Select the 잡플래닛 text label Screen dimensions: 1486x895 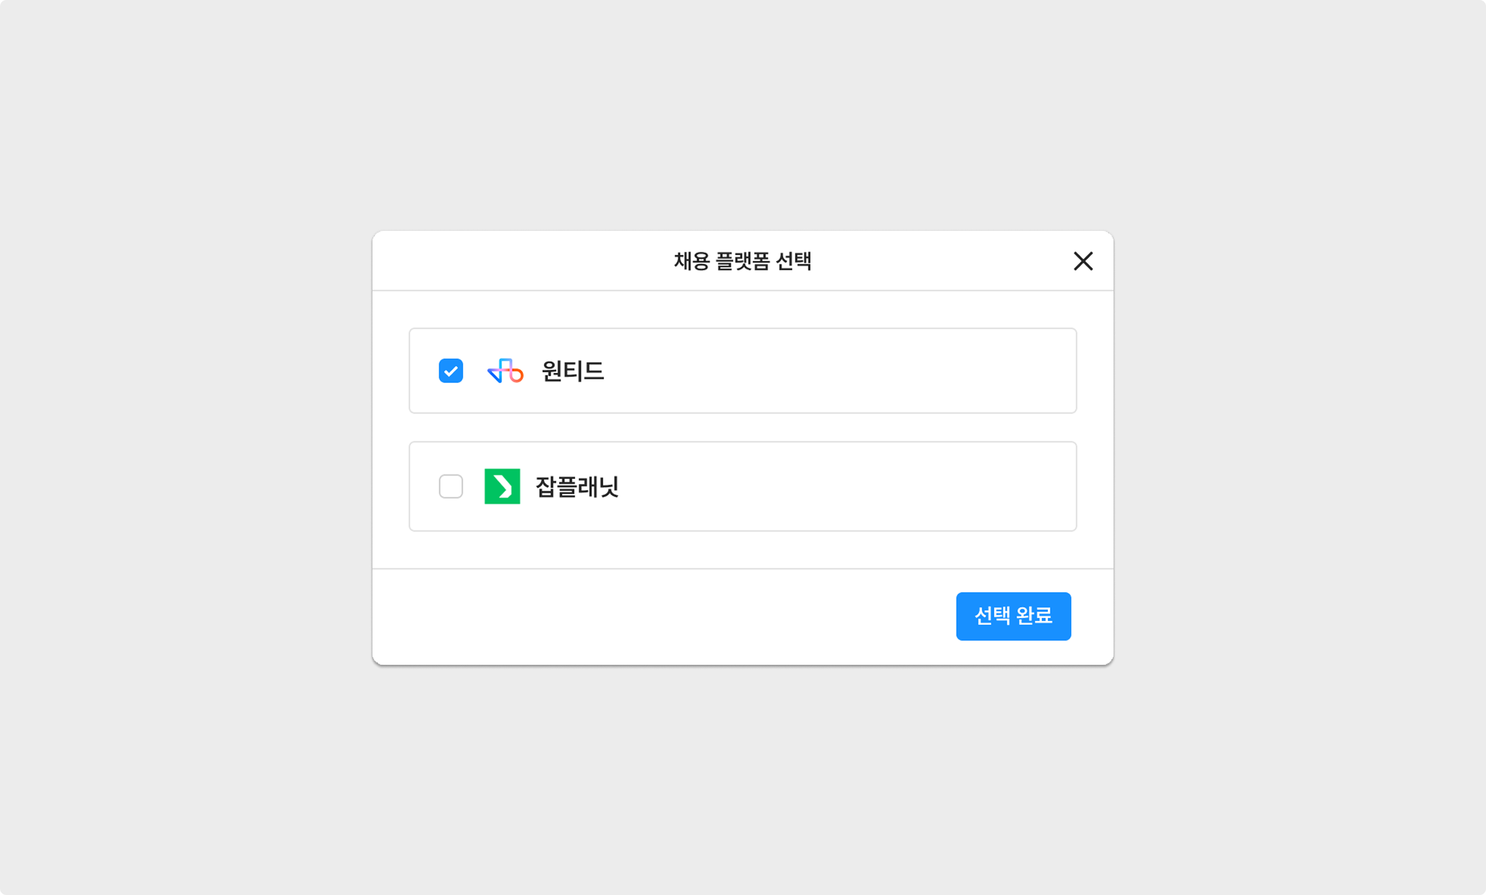[x=577, y=487]
